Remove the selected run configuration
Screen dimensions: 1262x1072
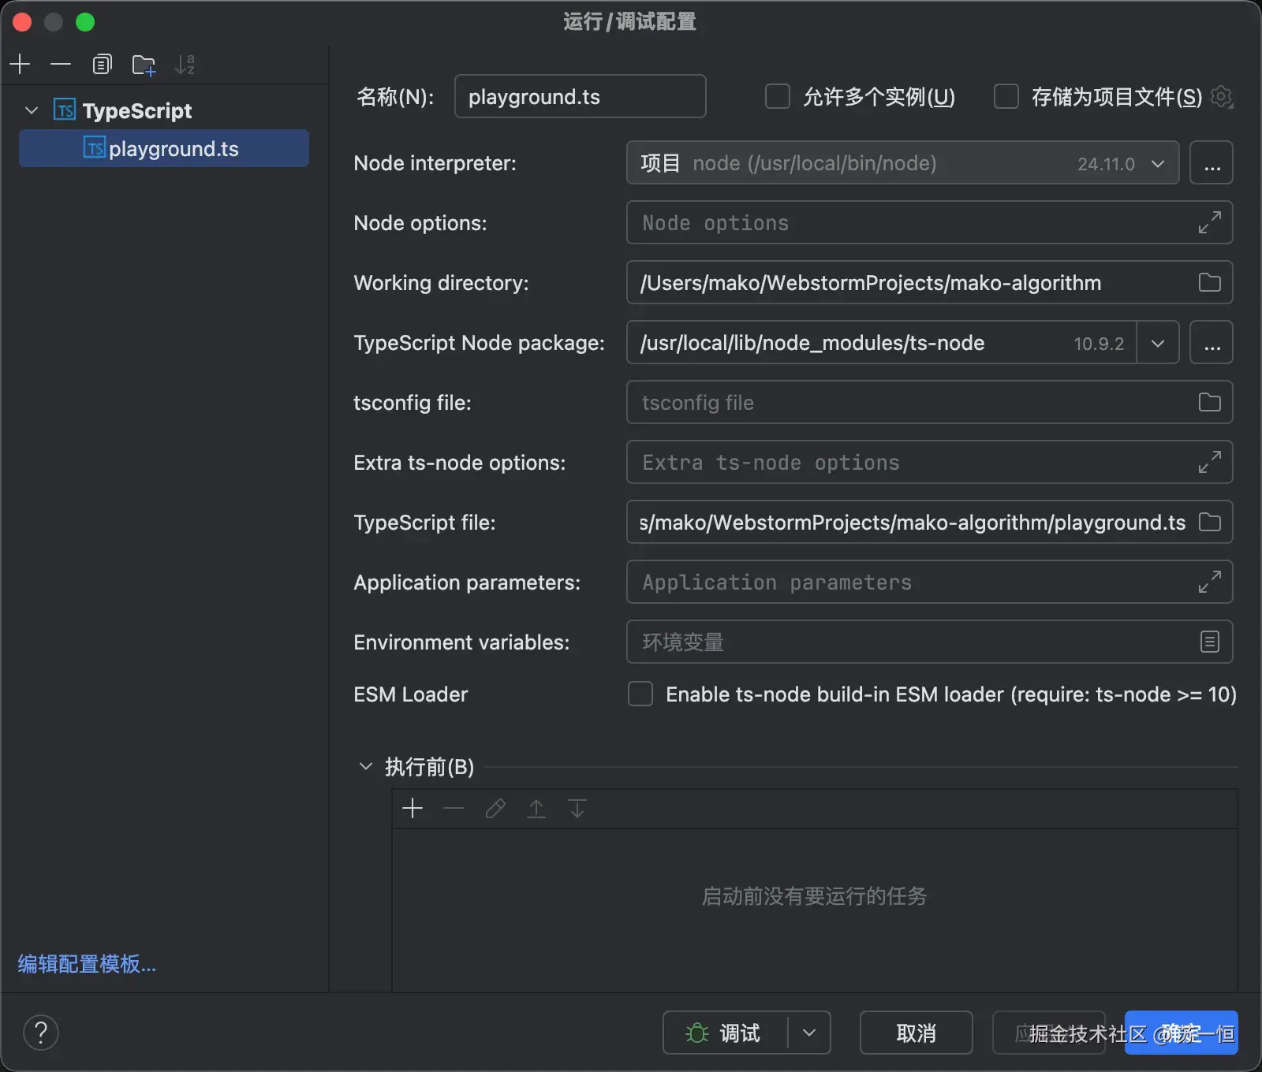[61, 64]
